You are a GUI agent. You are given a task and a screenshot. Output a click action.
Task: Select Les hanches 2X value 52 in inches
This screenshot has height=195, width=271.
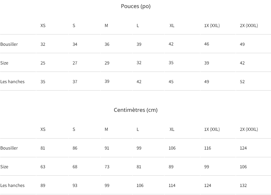point(242,82)
